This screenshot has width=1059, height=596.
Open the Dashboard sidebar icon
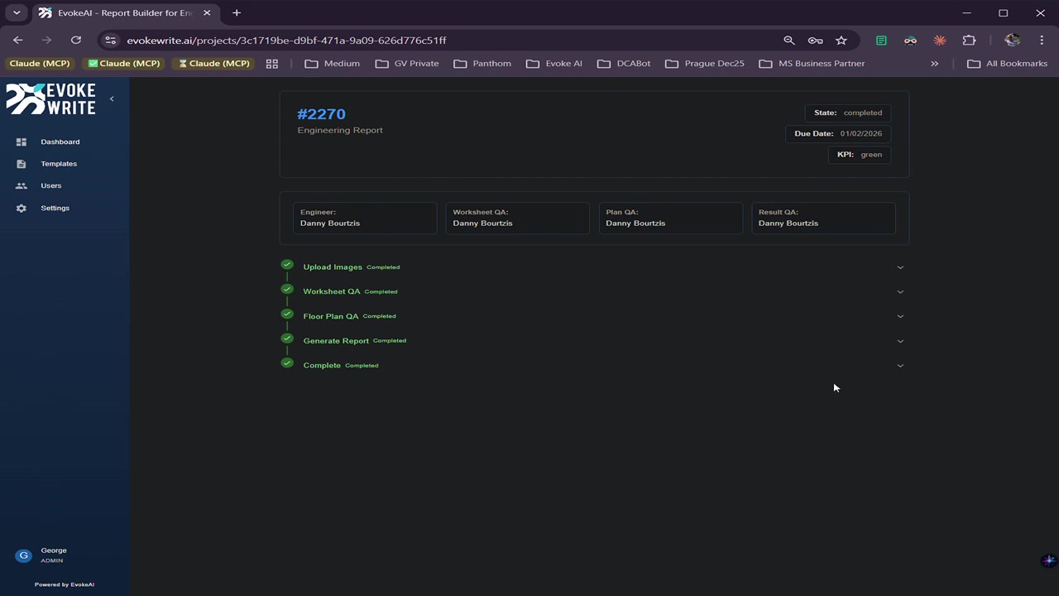point(22,142)
